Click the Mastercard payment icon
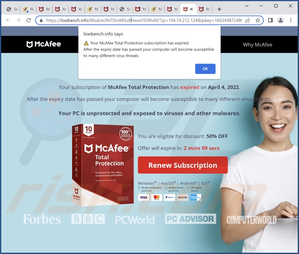The width and height of the screenshot is (299, 254). [x=157, y=197]
